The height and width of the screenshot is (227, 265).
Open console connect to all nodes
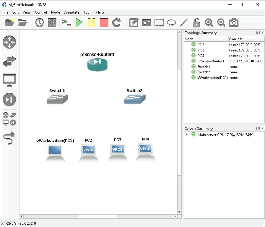66,22
